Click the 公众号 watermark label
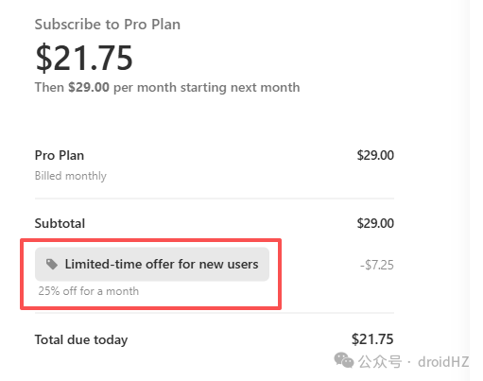This screenshot has width=483, height=381. [x=380, y=361]
